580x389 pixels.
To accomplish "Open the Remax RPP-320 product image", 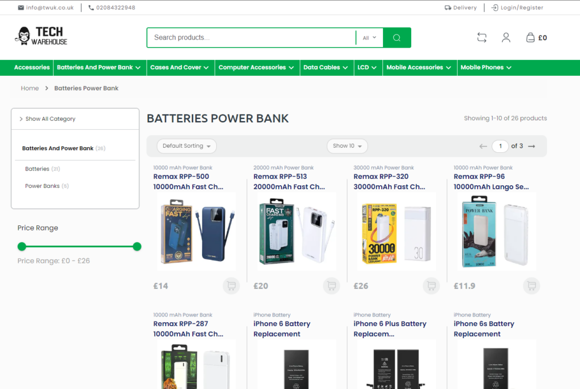I will 396,232.
